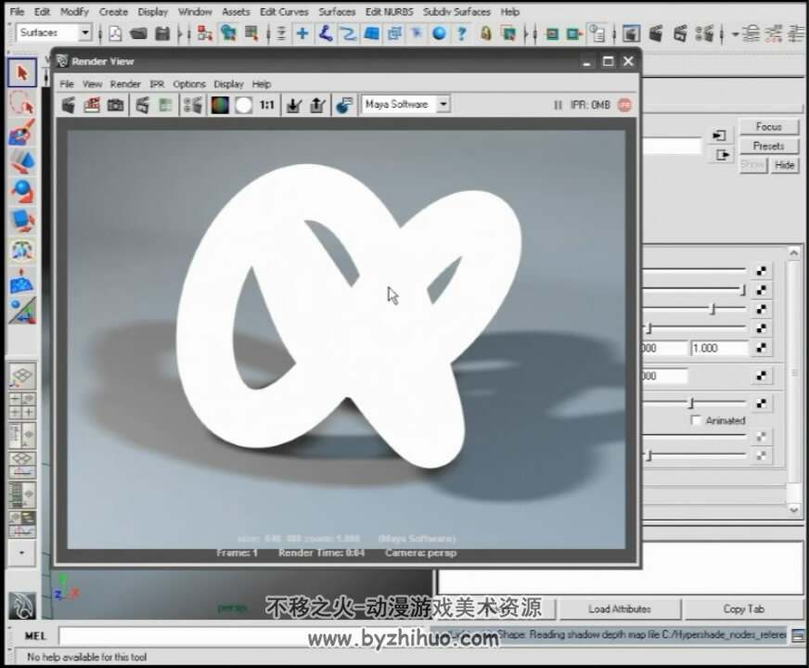Open the Edit NURBS menu
Image resolution: width=809 pixels, height=668 pixels.
[x=389, y=12]
